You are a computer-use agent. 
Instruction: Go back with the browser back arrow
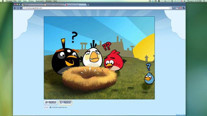(x=15, y=8)
